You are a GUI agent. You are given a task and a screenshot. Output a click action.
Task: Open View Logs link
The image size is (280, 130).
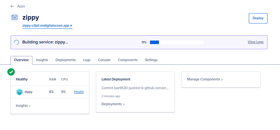256,42
